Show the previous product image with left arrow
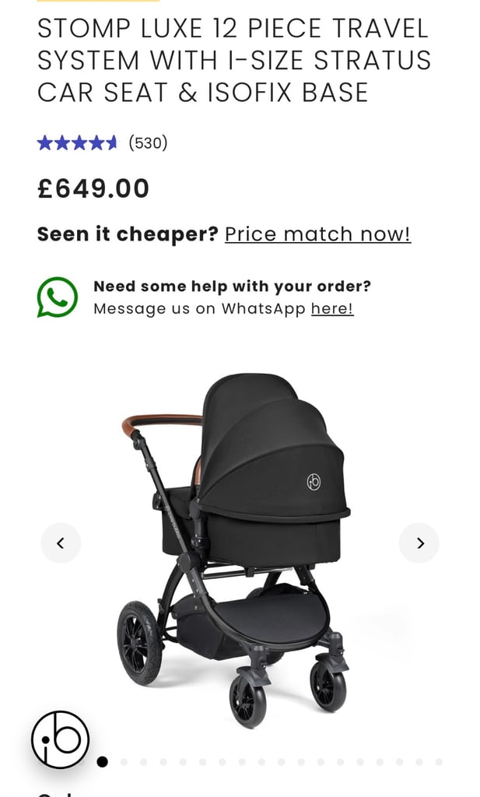Image resolution: width=480 pixels, height=797 pixels. [x=61, y=542]
